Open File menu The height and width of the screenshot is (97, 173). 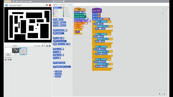click(17, 1)
